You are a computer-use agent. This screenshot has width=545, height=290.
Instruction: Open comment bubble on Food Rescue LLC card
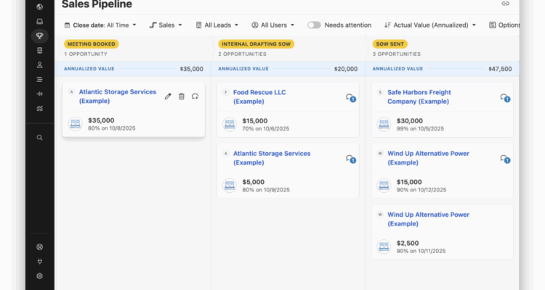coord(350,98)
